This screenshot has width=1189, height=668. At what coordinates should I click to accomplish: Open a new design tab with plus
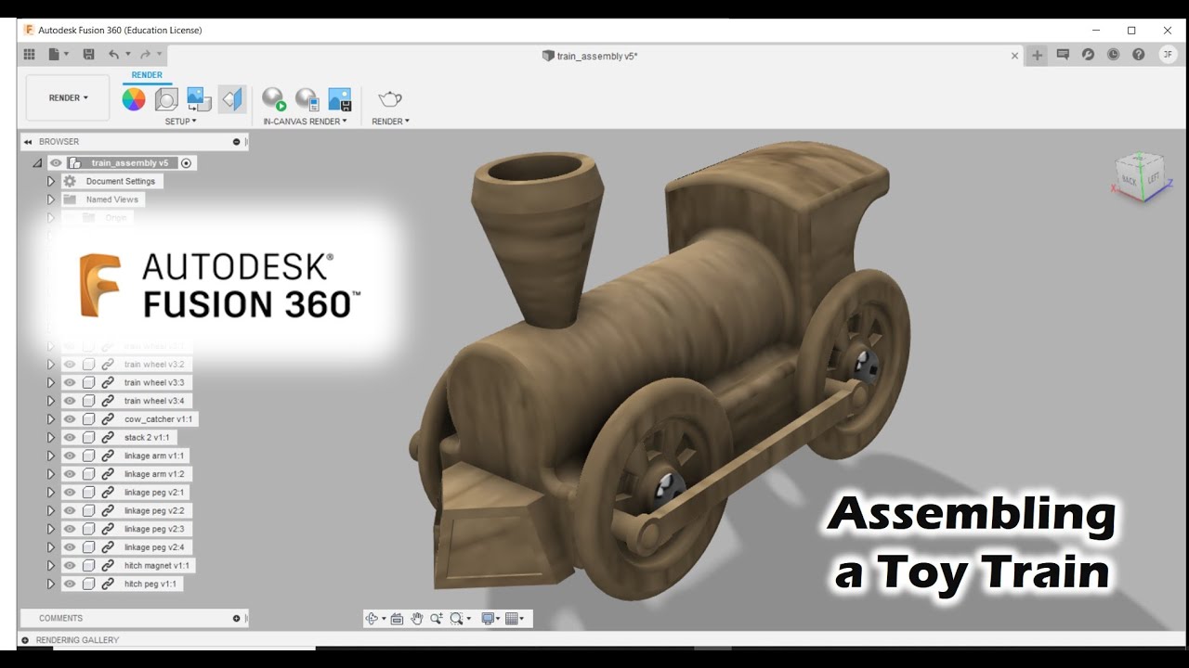coord(1038,56)
